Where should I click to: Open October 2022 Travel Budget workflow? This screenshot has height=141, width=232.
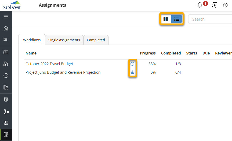pos(49,64)
